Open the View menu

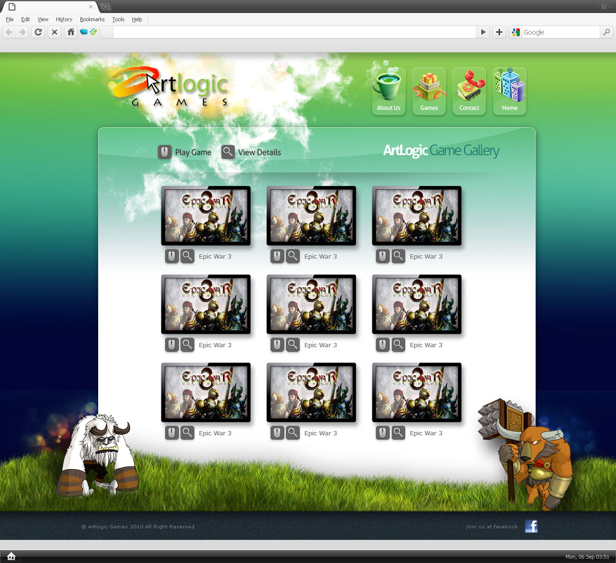[x=43, y=19]
